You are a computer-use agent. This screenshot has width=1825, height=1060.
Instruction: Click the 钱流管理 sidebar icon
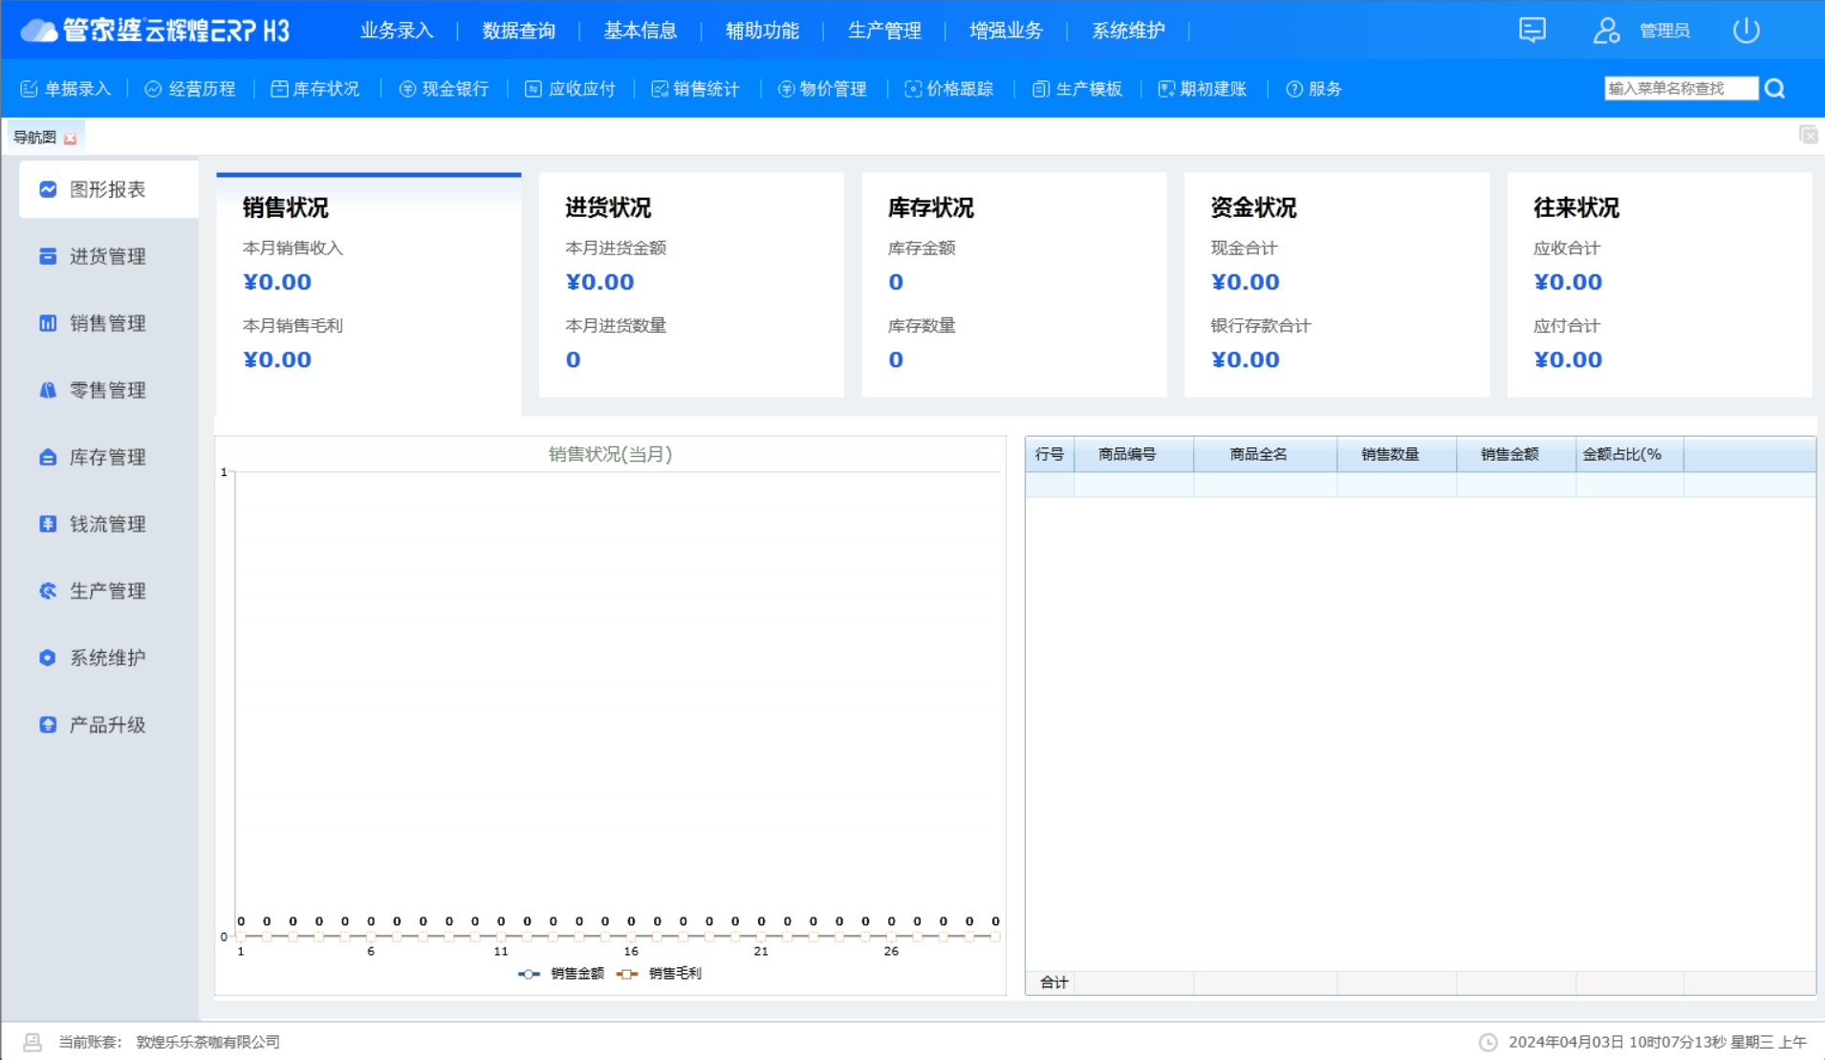tap(48, 524)
